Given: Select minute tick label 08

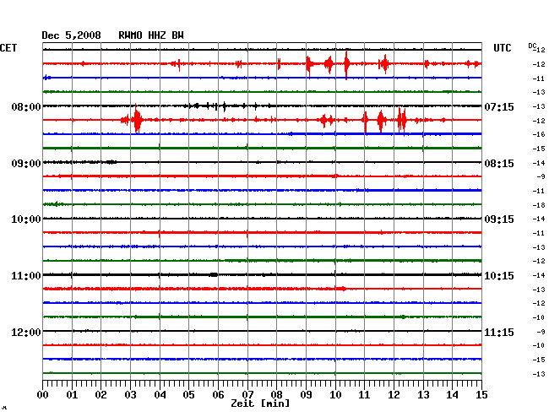Looking at the screenshot, I should click(276, 395).
